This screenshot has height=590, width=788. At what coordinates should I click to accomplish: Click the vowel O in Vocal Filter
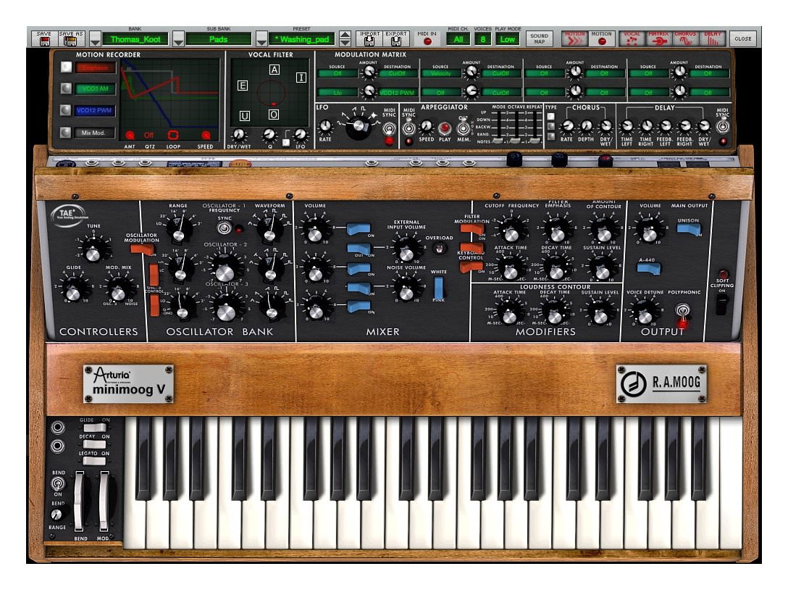tap(273, 115)
